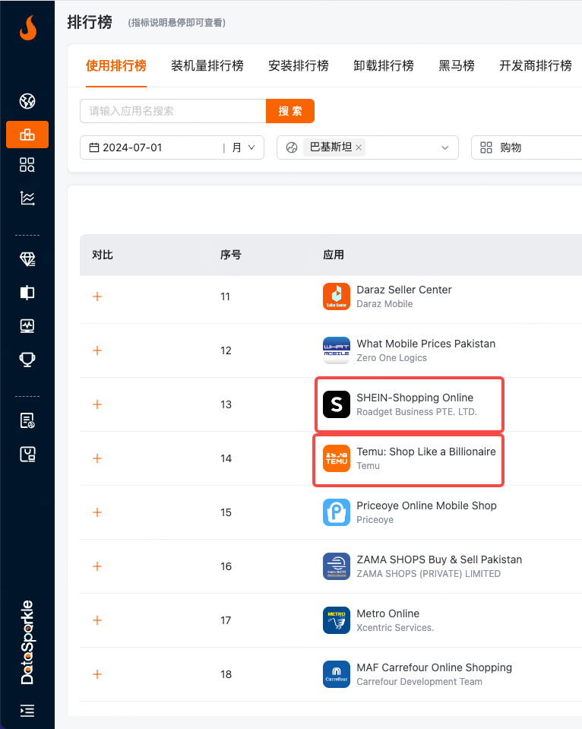Click the Daraz Seller Center app icon
The height and width of the screenshot is (729, 582).
(337, 296)
